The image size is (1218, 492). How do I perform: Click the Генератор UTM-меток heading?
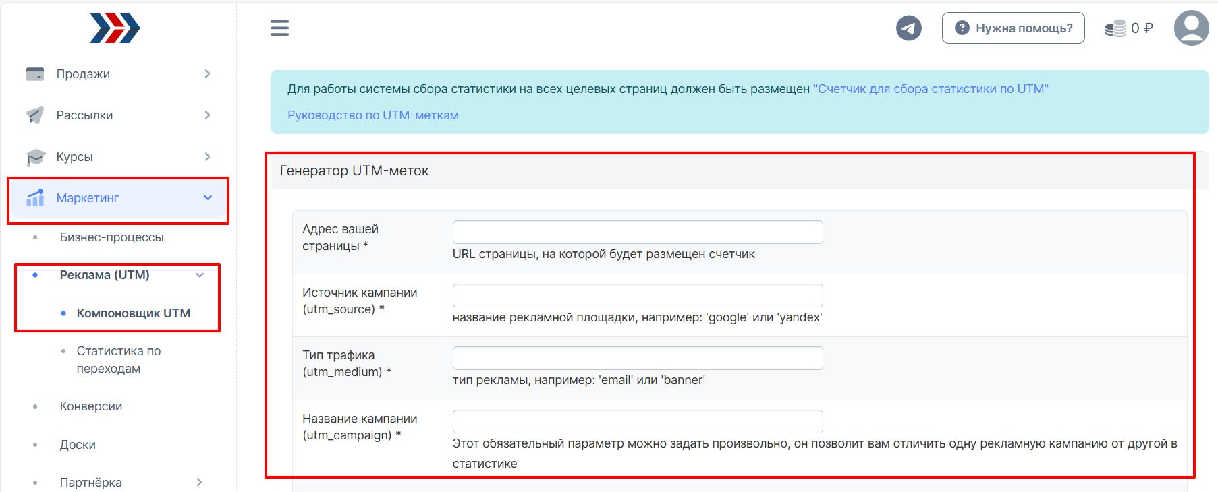(354, 171)
